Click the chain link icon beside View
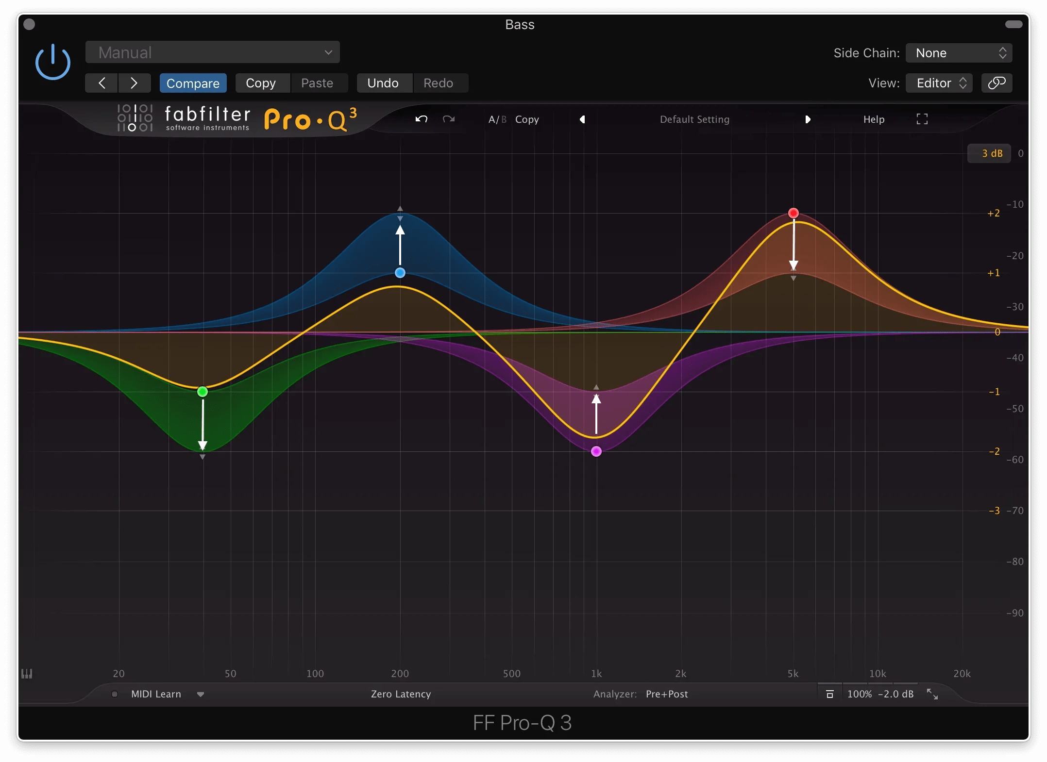Viewport: 1047px width, 762px height. tap(996, 83)
